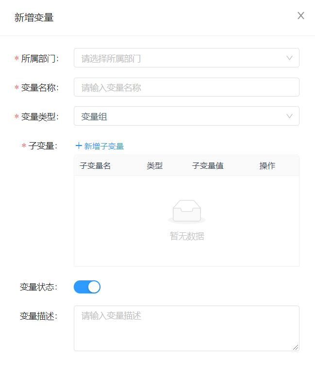Click the 暂无数据 placeholder text
The image size is (315, 373).
pyautogui.click(x=187, y=236)
